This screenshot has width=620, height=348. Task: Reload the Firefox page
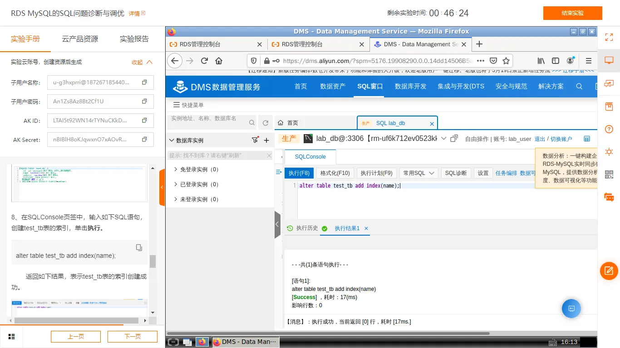(x=204, y=61)
